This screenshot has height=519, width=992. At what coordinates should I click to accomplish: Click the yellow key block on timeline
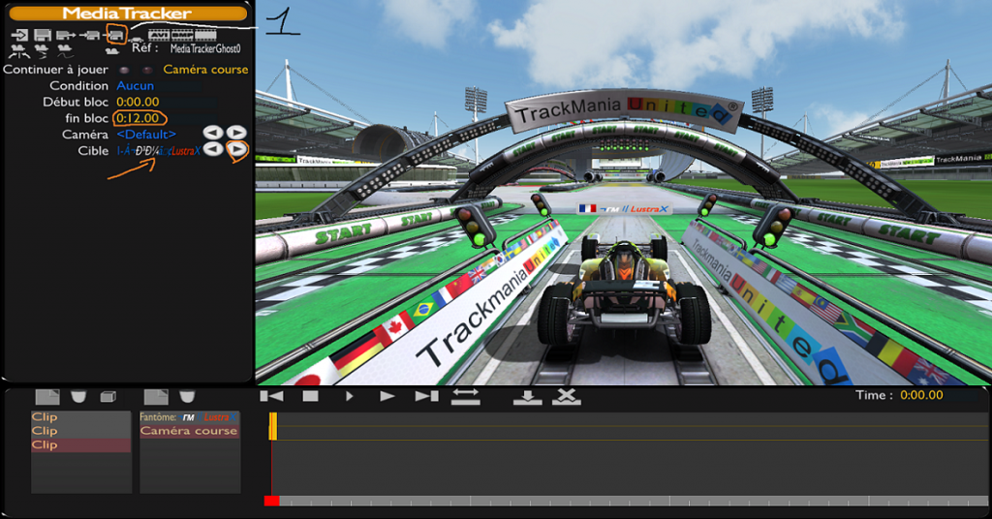273,426
